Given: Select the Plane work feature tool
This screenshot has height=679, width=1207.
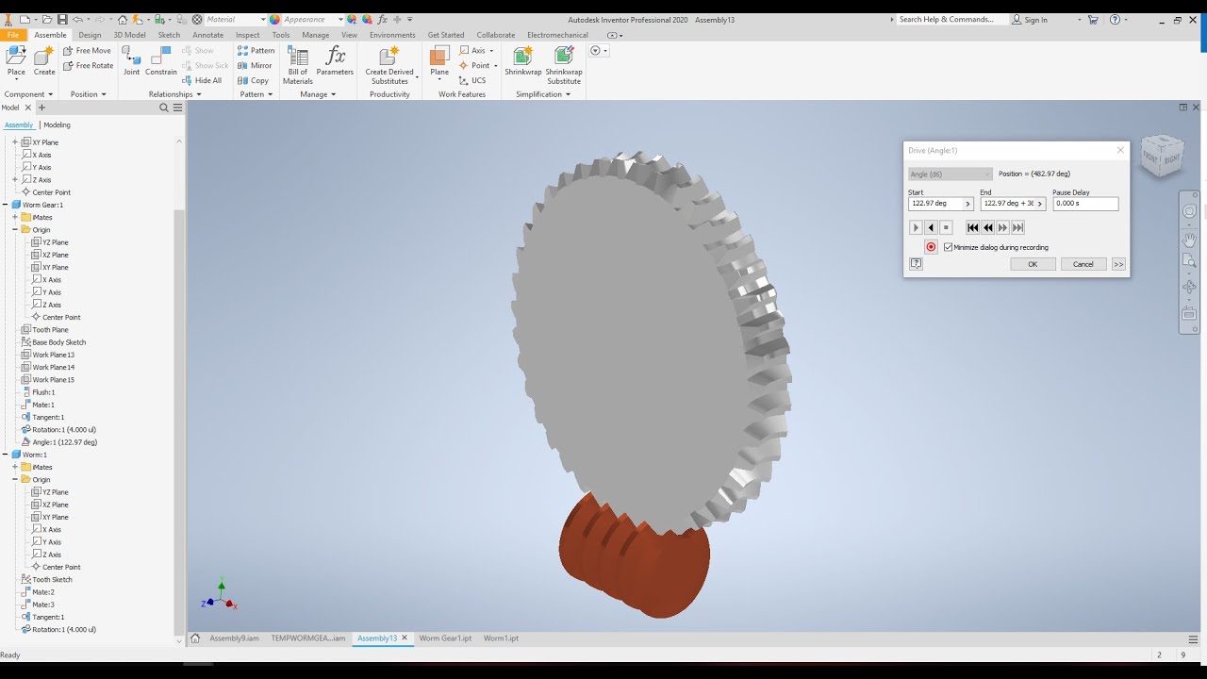Looking at the screenshot, I should 439,60.
